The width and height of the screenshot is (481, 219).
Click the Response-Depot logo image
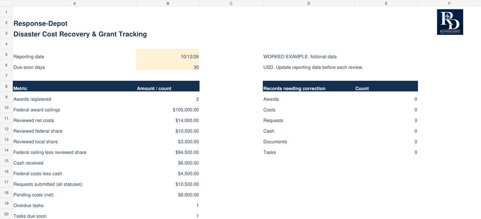coord(450,22)
